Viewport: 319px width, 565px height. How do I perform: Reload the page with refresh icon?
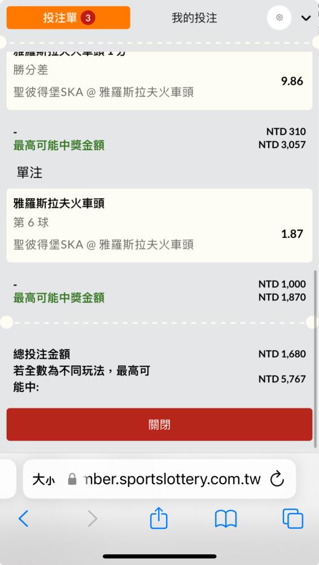coord(277,479)
